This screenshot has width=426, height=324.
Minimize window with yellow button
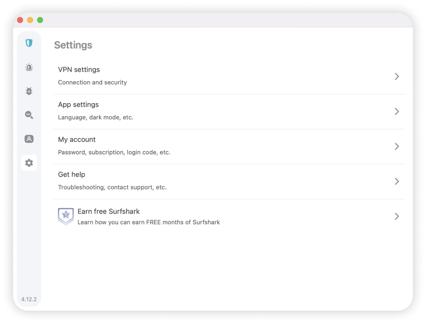[30, 20]
